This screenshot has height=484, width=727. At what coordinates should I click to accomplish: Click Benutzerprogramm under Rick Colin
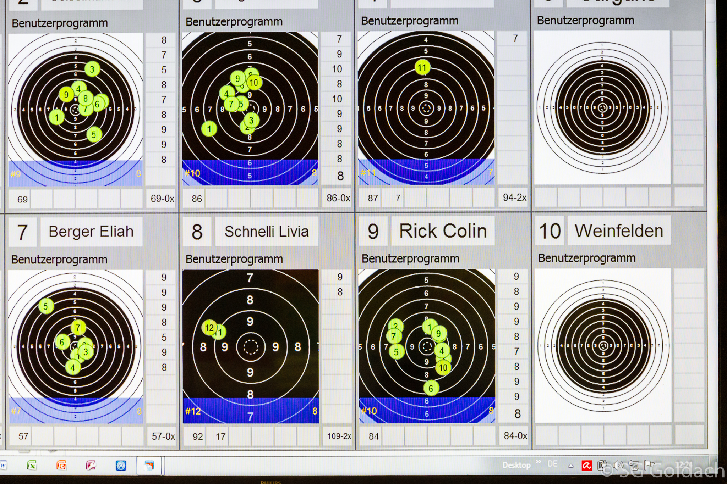click(410, 258)
